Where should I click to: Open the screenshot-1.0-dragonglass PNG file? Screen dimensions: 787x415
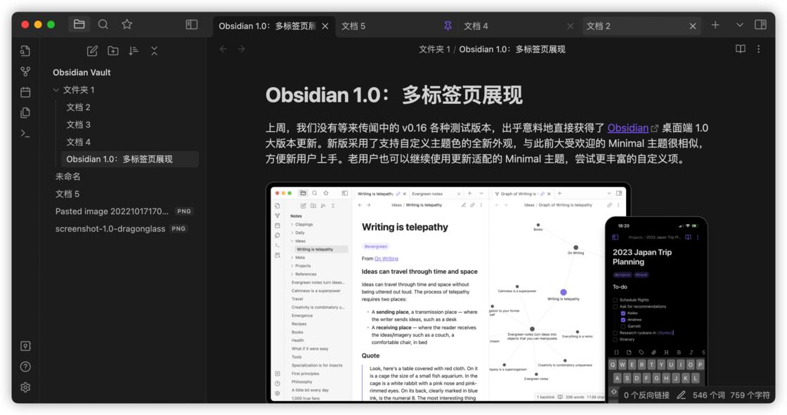(x=121, y=229)
